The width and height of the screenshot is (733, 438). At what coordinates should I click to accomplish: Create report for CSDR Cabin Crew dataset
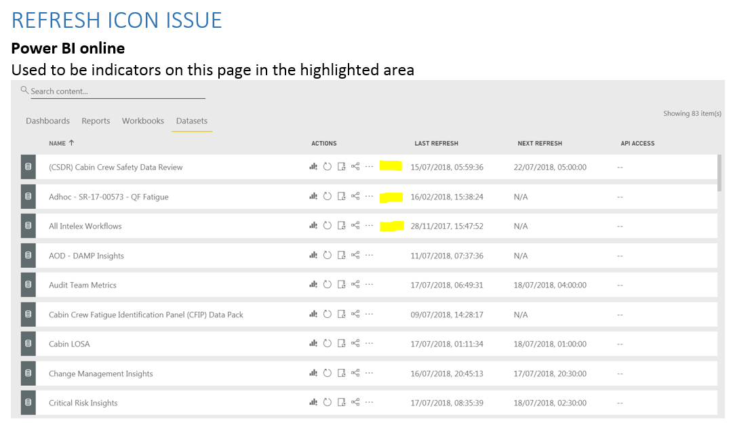click(313, 166)
